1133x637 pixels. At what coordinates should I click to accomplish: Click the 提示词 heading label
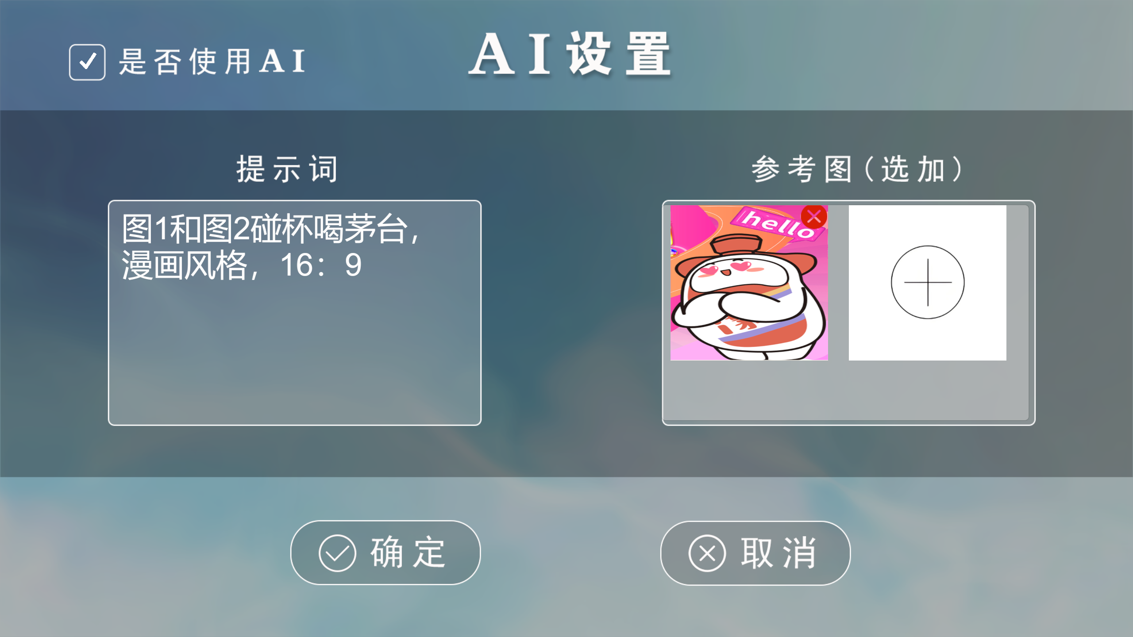[287, 169]
